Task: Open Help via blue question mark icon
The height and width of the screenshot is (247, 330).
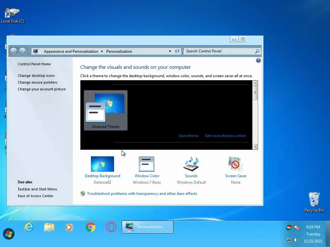Action: [258, 60]
